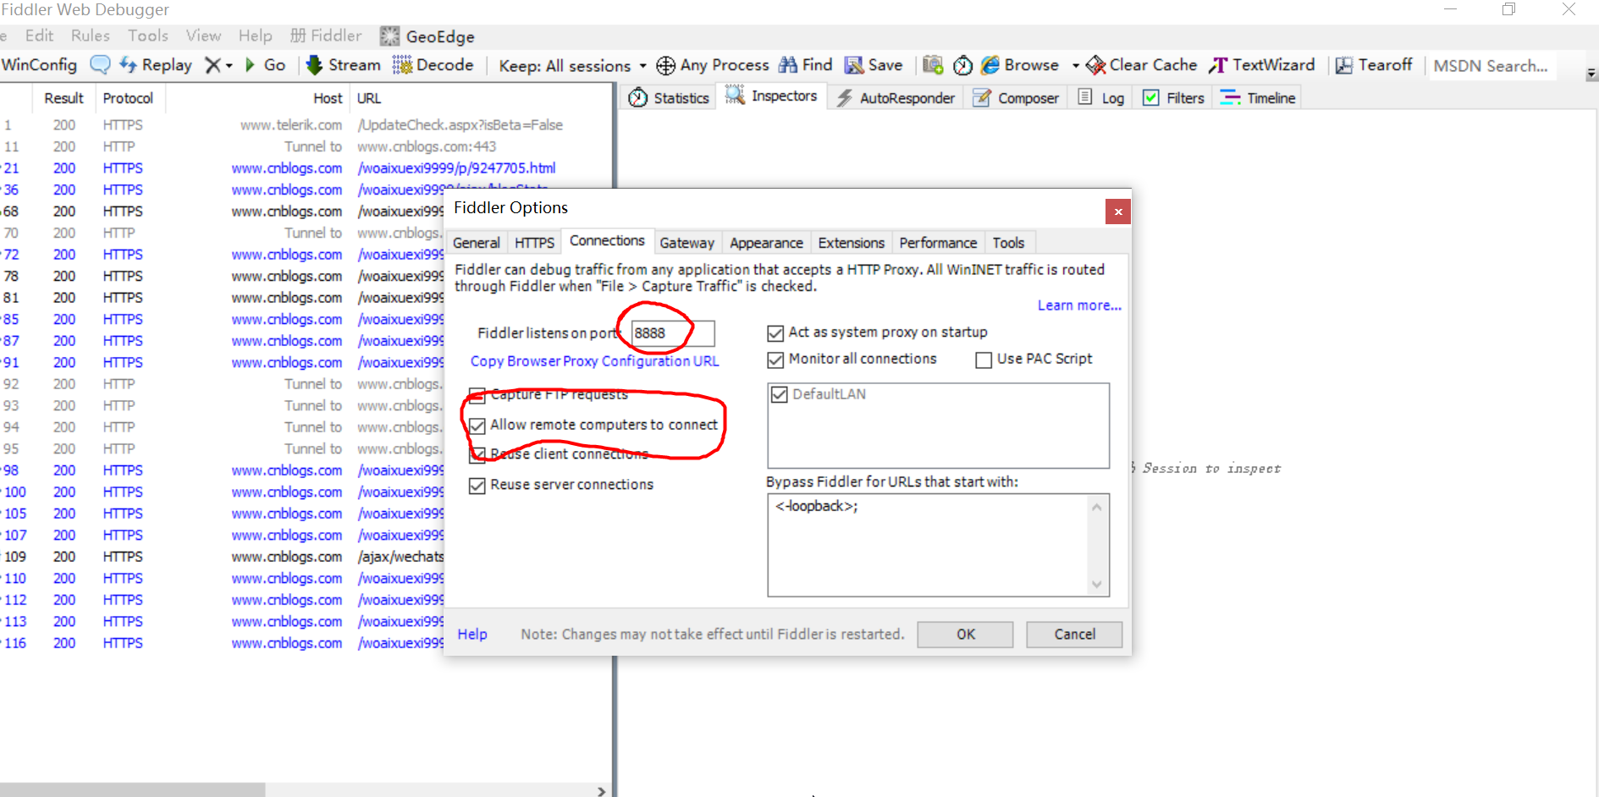Click the port number input field

tap(673, 333)
